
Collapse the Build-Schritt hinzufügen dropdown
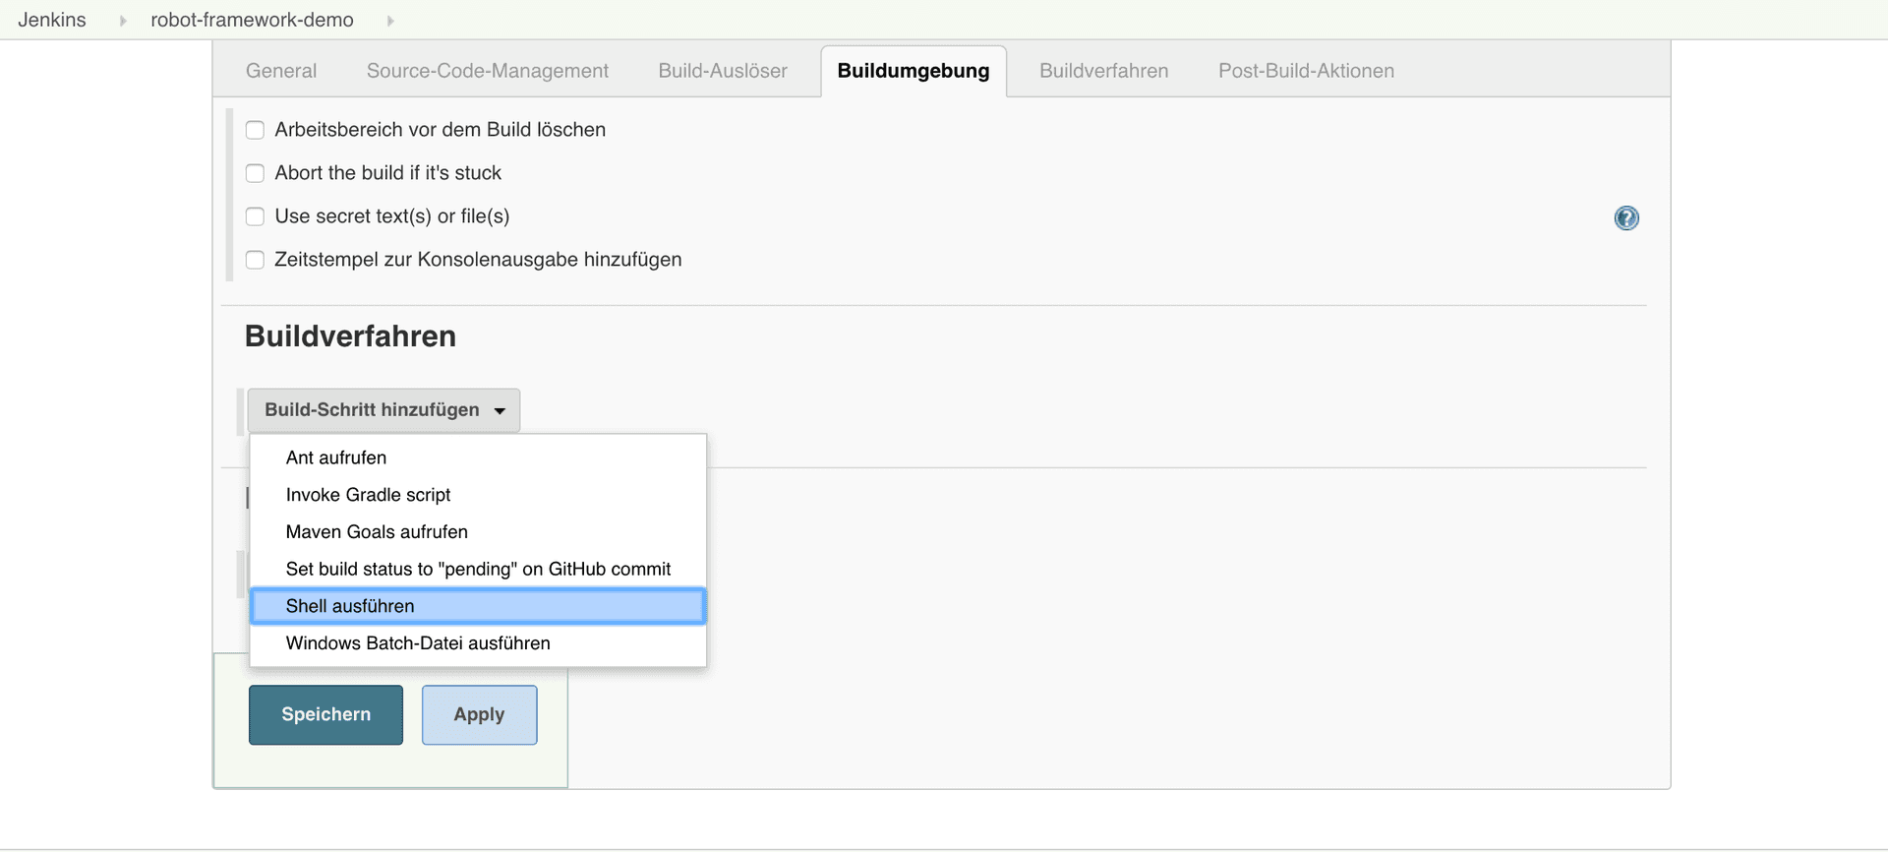(x=383, y=410)
